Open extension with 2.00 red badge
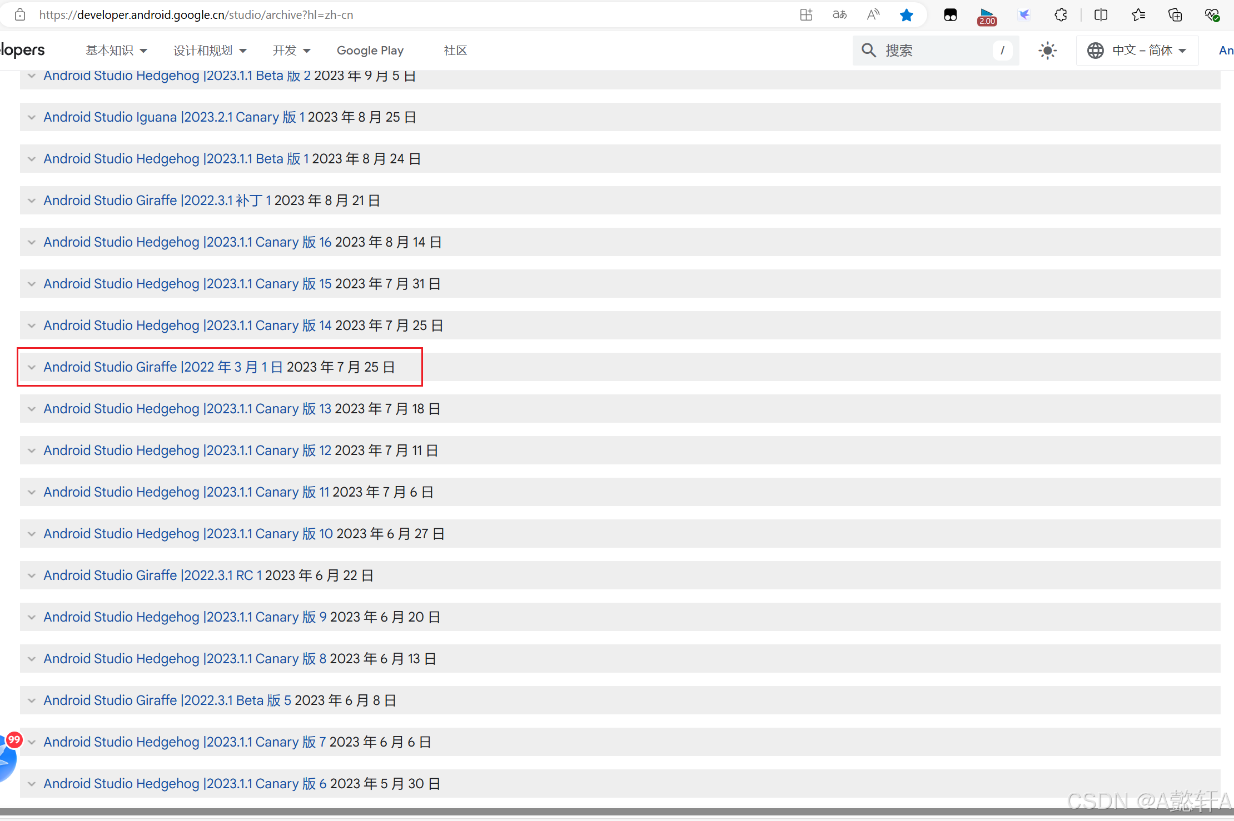Viewport: 1234px width, 821px height. click(x=987, y=16)
